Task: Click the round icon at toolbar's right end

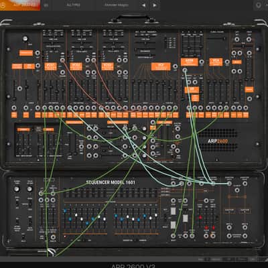Action: click(x=259, y=5)
